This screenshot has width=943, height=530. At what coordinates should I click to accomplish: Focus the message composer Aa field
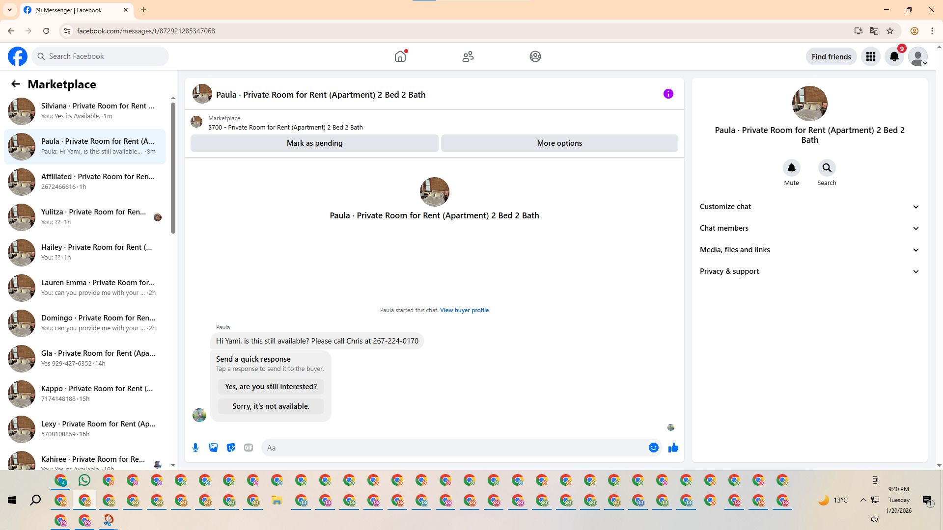pyautogui.click(x=454, y=448)
